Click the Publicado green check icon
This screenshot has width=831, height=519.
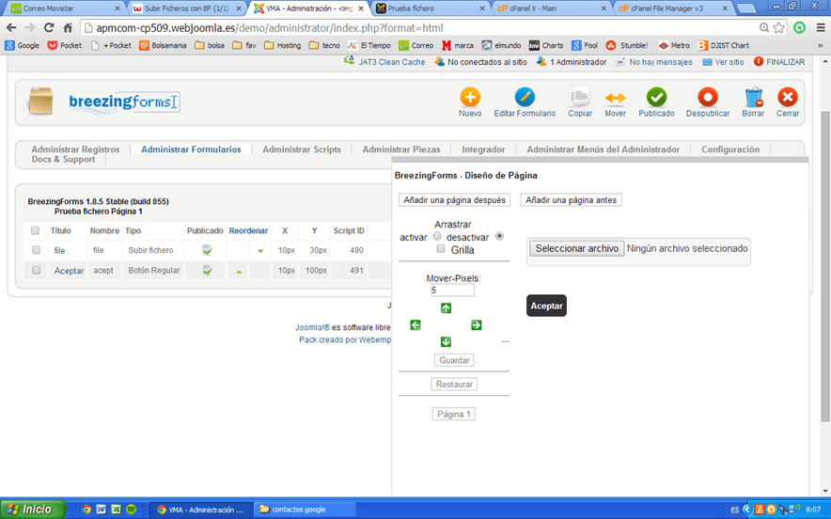coord(656,98)
